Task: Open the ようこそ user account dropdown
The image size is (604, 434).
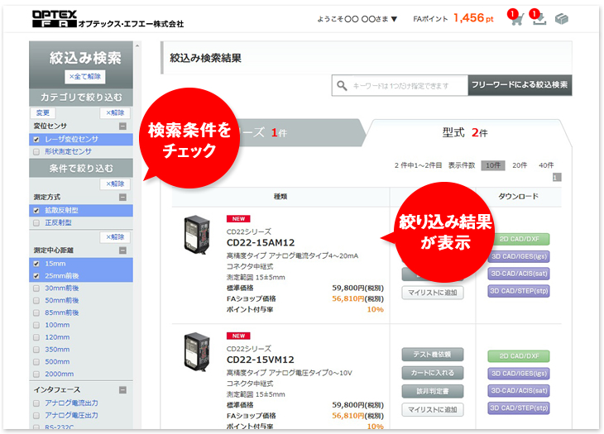Action: click(357, 19)
